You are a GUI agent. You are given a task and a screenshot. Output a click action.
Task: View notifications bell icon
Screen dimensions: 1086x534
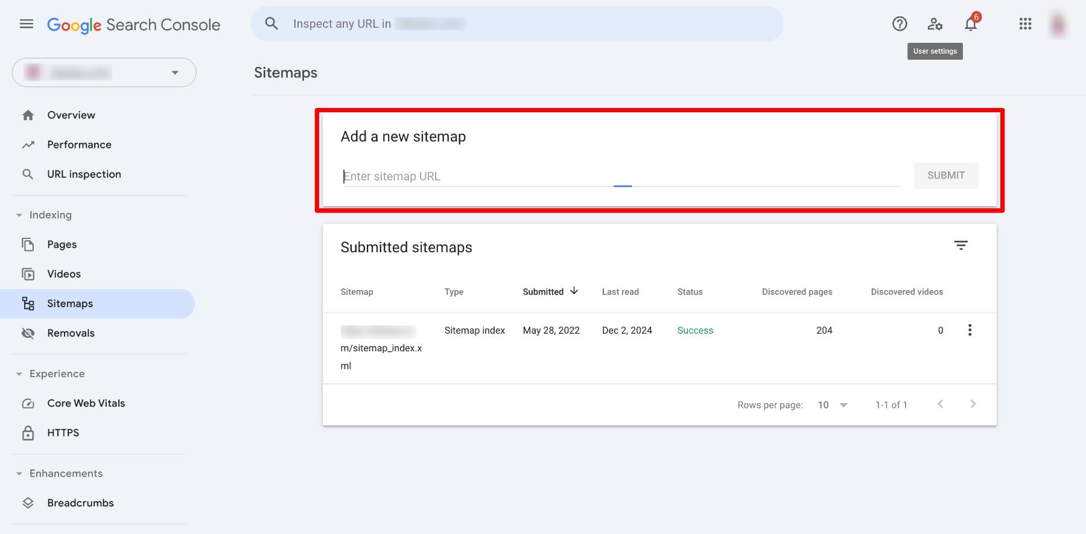pyautogui.click(x=970, y=24)
